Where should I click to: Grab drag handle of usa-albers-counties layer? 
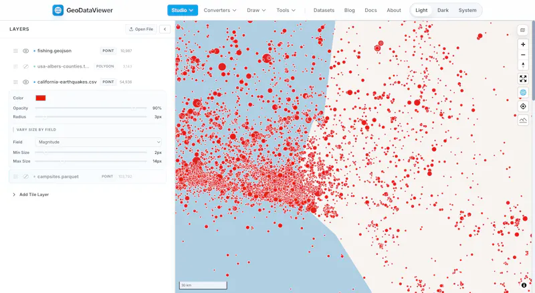pos(15,66)
